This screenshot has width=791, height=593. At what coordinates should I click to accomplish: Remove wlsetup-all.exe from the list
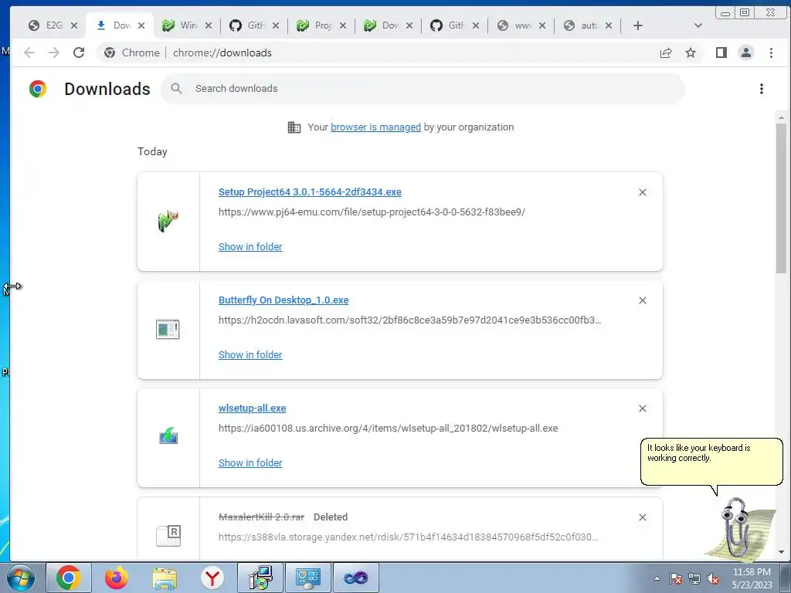tap(642, 408)
